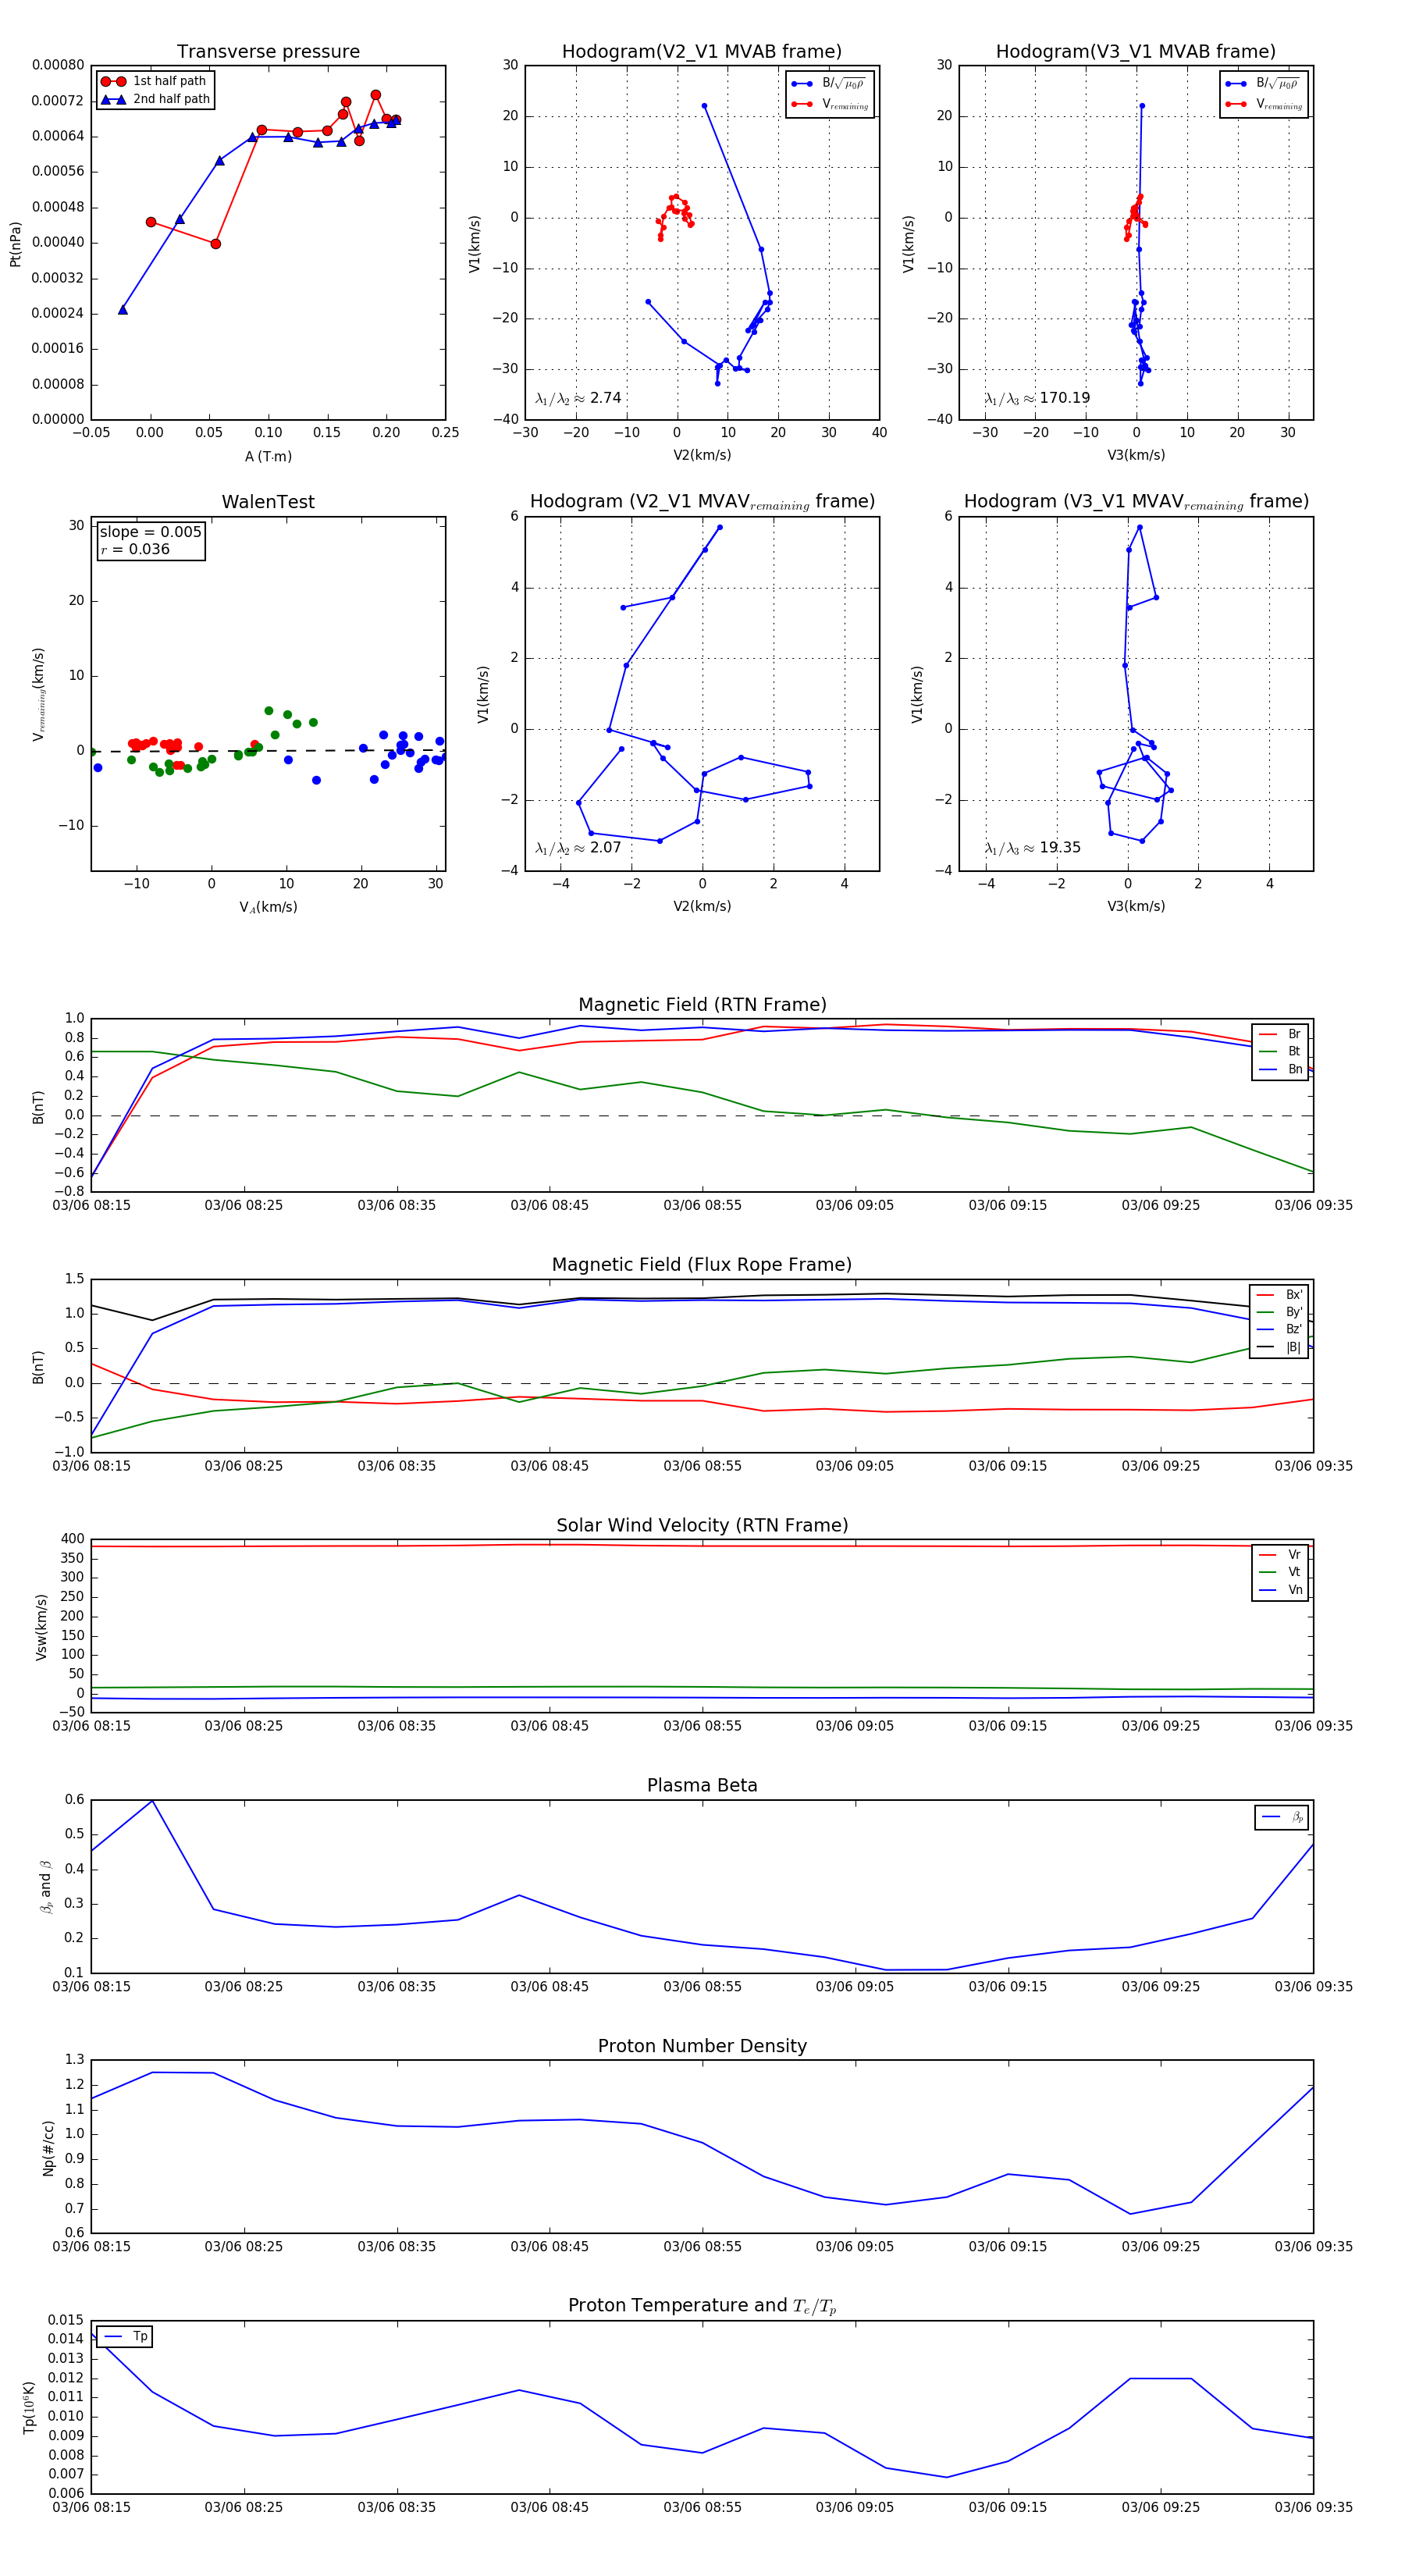
Task: Click 'Proton Temperature and Te/Tp' title
Action: [x=702, y=2306]
